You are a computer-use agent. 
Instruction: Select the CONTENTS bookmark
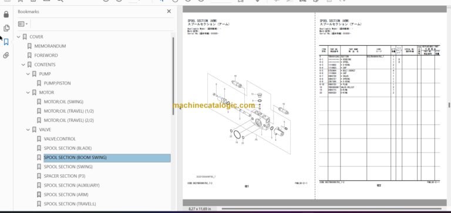pyautogui.click(x=45, y=65)
